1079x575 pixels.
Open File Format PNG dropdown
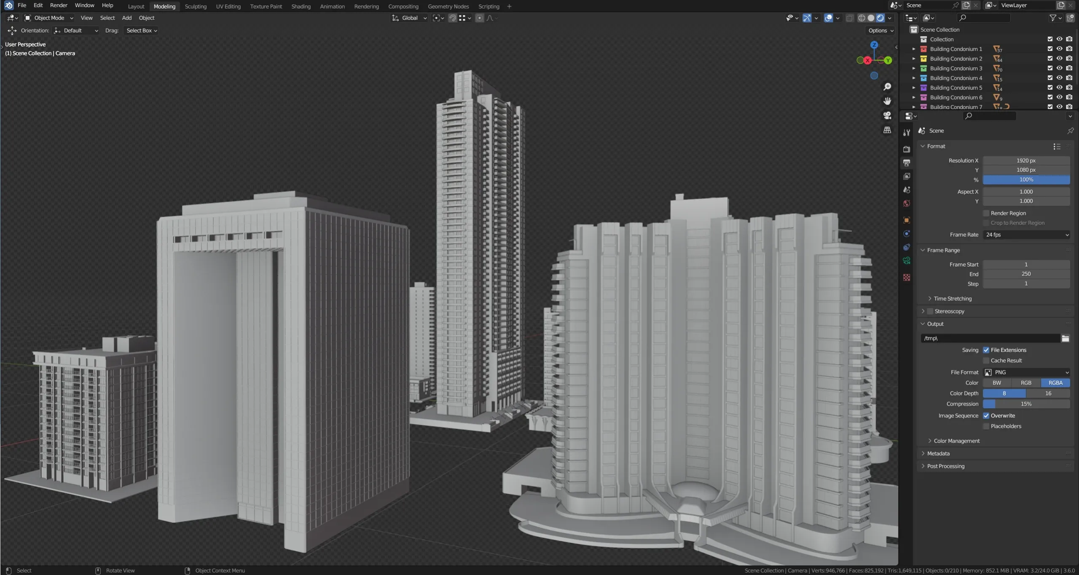pyautogui.click(x=1026, y=372)
